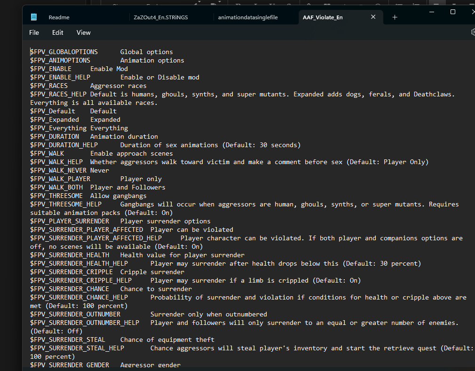475x371 pixels.
Task: Open the View menu
Action: 83,32
